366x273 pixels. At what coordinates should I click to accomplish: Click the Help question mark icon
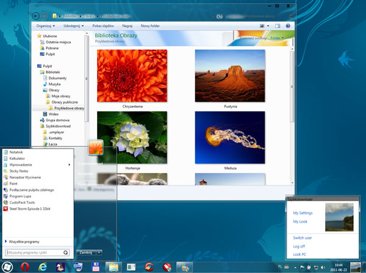pyautogui.click(x=288, y=26)
